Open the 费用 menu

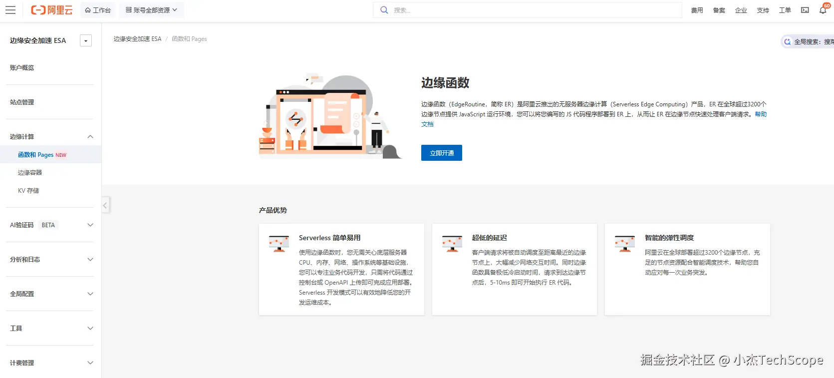[x=697, y=10]
